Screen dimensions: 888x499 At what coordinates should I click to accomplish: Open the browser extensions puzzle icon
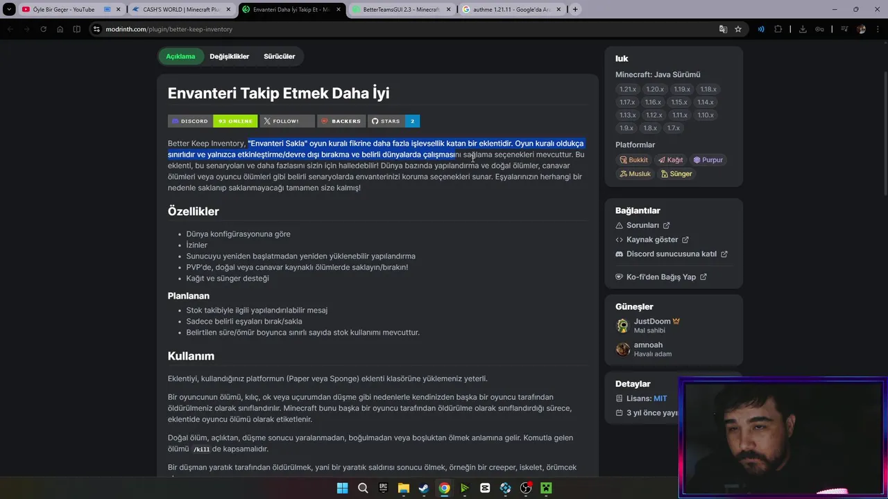pos(778,29)
